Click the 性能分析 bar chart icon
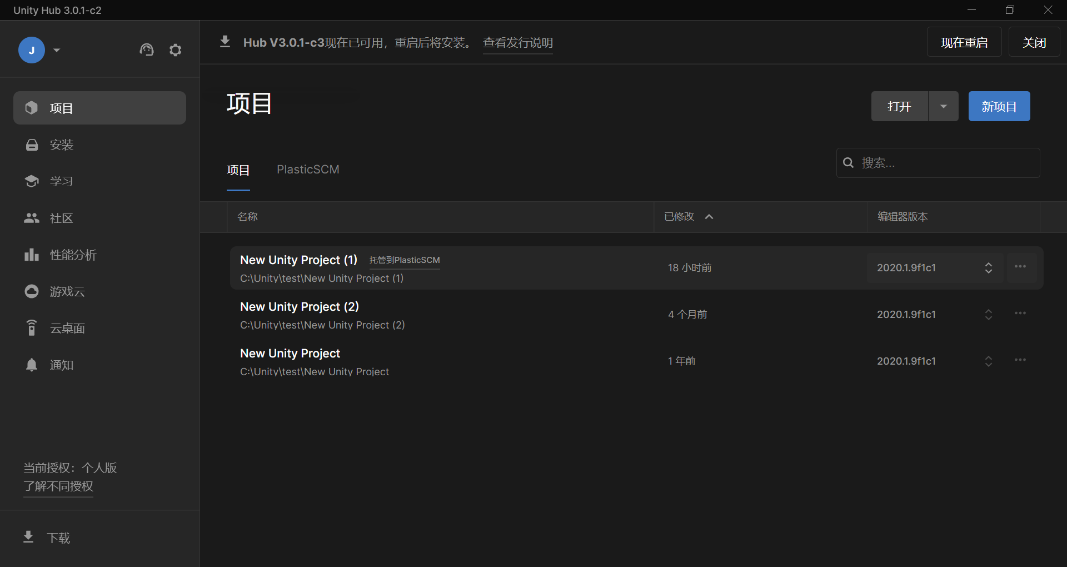Viewport: 1067px width, 567px height. pos(32,255)
